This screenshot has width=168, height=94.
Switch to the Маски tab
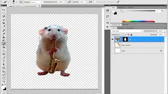(x=125, y=25)
